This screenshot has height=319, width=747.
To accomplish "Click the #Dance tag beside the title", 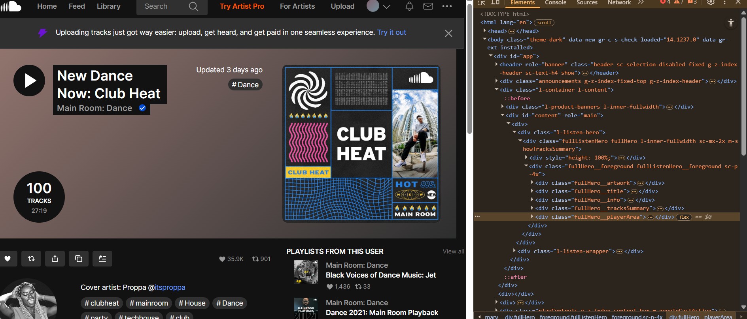I will (245, 85).
